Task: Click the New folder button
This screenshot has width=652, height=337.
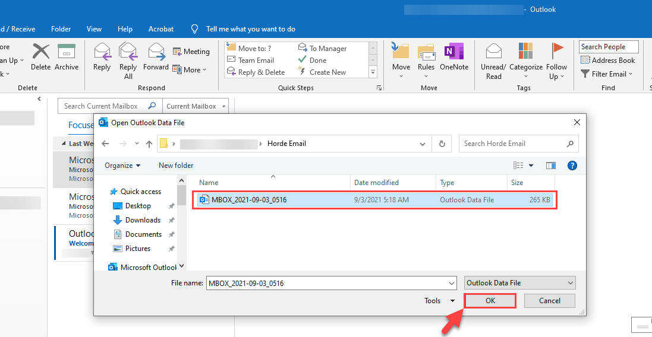Action: 176,166
